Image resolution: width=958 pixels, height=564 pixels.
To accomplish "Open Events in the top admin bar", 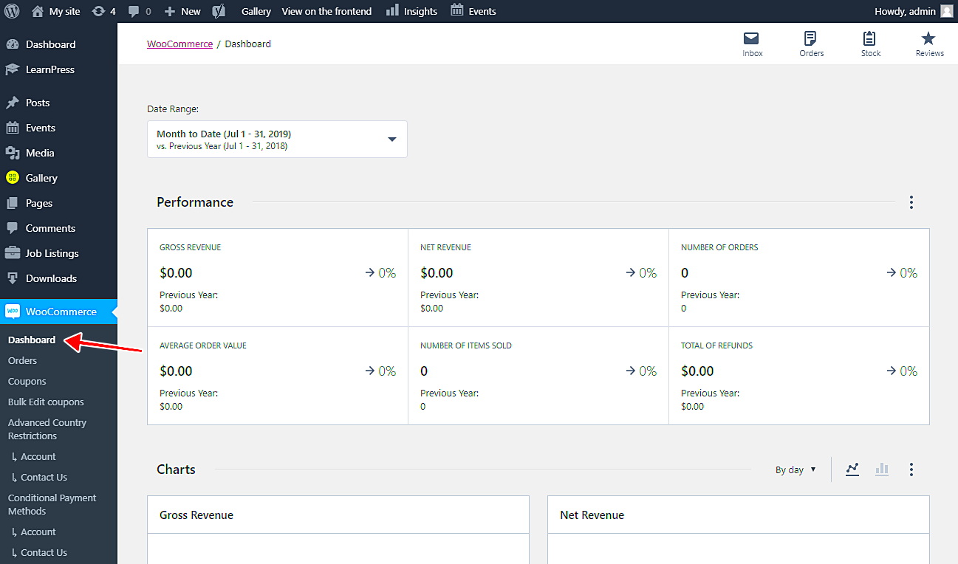I will [x=473, y=11].
